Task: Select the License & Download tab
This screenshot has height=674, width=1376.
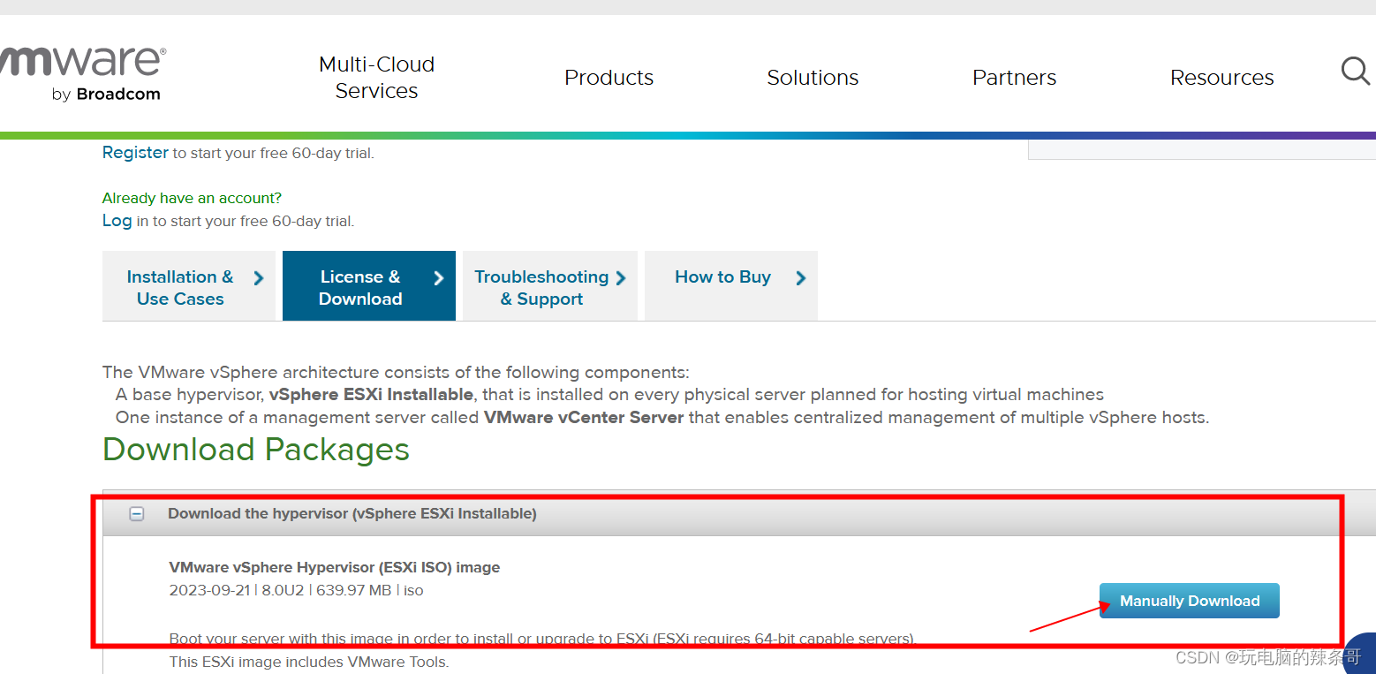Action: [x=369, y=286]
